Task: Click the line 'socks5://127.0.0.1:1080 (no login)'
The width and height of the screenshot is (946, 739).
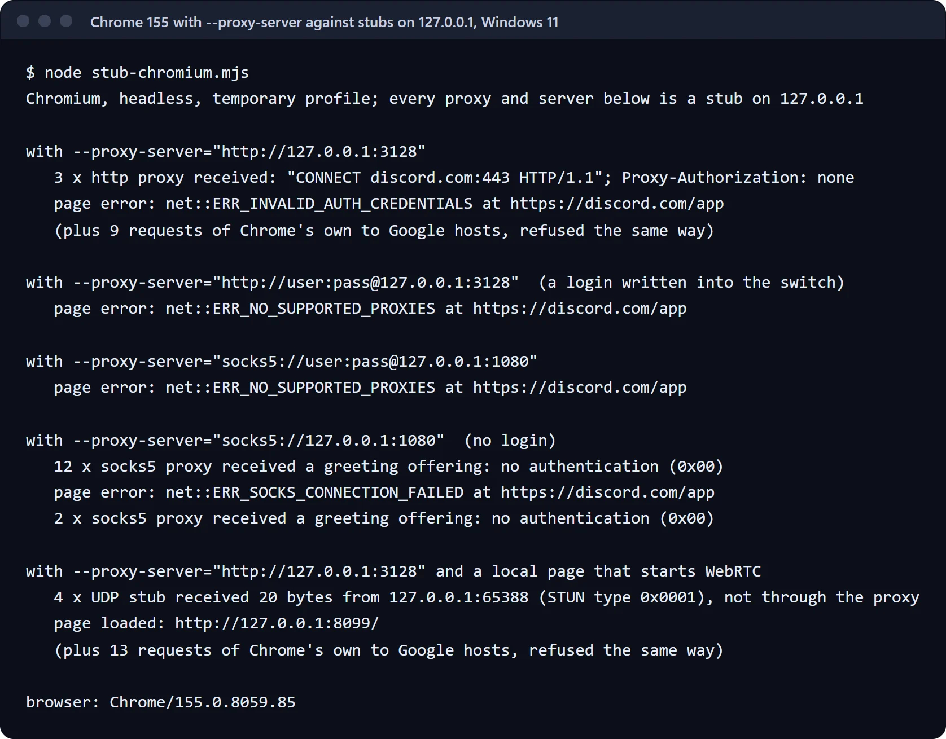Action: tap(291, 441)
